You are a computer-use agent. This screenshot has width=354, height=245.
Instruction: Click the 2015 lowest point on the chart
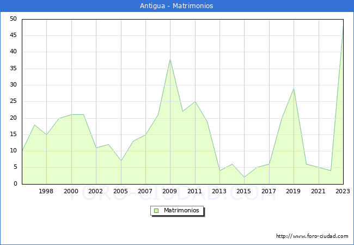pyautogui.click(x=244, y=177)
